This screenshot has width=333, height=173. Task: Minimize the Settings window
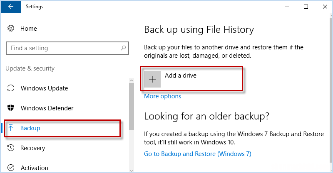287,7
